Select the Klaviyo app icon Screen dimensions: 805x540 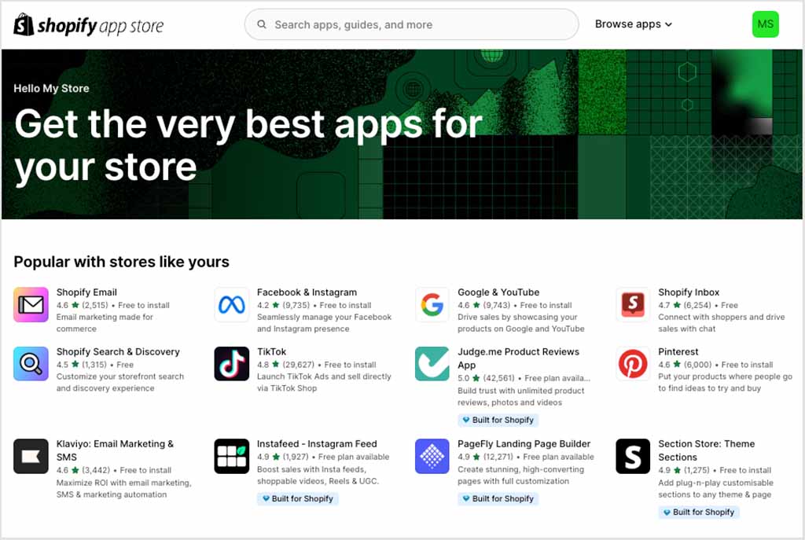click(31, 456)
